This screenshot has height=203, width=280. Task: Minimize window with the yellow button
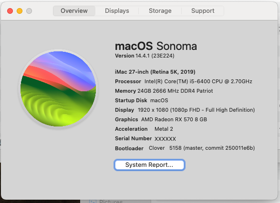(x=20, y=11)
